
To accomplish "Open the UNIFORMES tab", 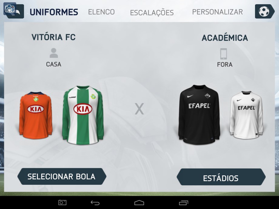I will tap(54, 12).
